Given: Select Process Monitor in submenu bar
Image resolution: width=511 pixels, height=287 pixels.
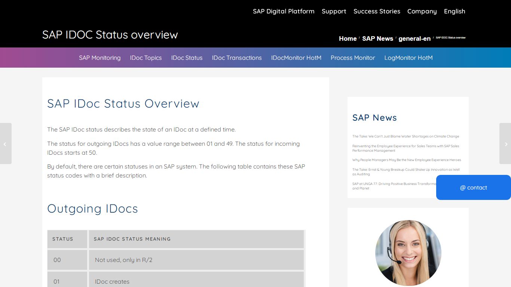Looking at the screenshot, I should click(353, 58).
